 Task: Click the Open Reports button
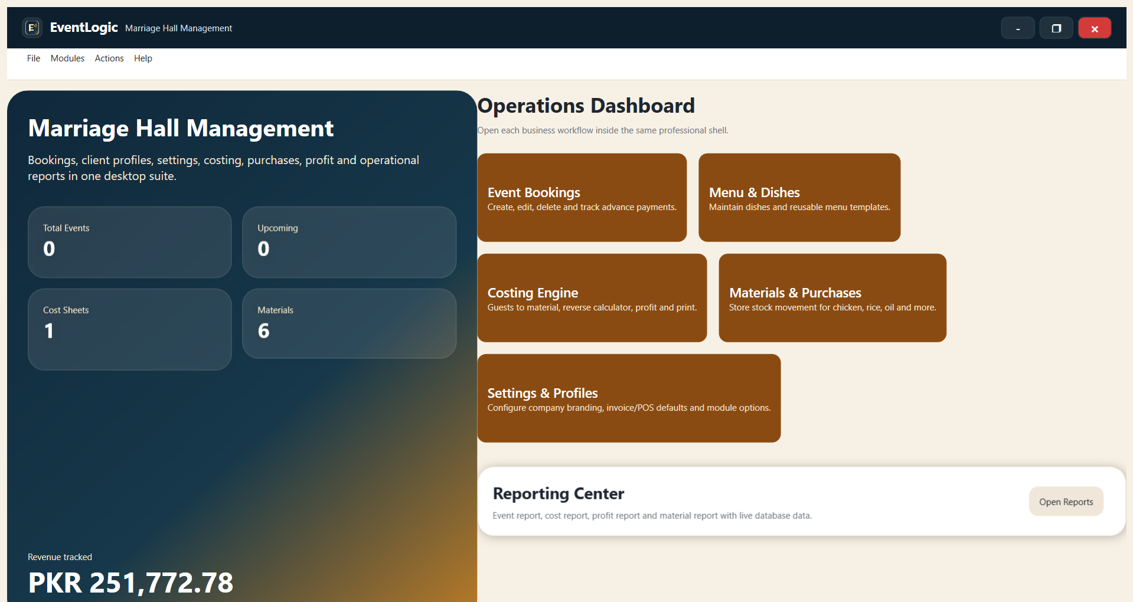pos(1066,501)
